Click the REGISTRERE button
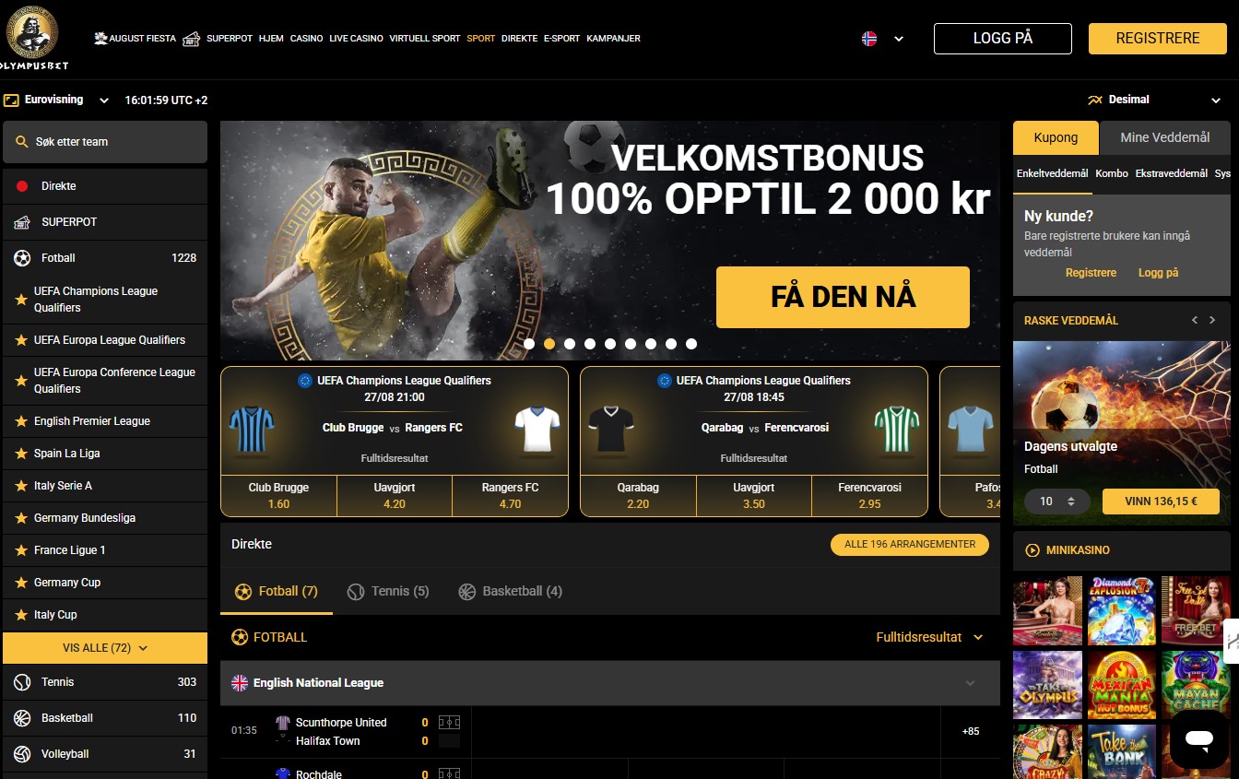The width and height of the screenshot is (1239, 779). (x=1158, y=39)
